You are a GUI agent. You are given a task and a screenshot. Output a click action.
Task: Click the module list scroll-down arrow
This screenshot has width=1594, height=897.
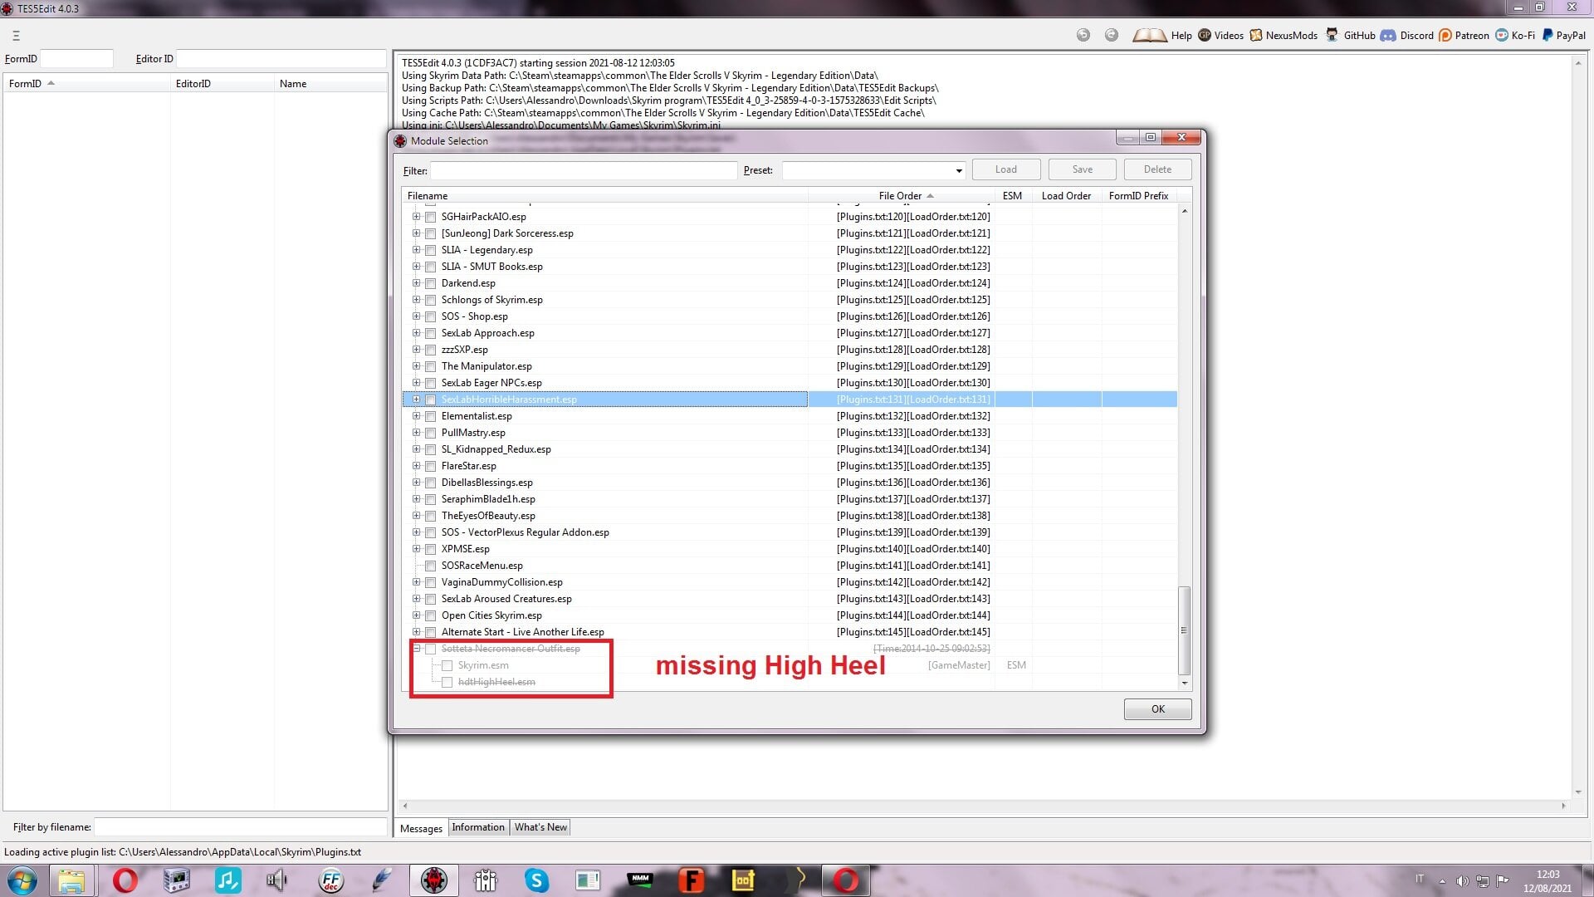click(1184, 683)
